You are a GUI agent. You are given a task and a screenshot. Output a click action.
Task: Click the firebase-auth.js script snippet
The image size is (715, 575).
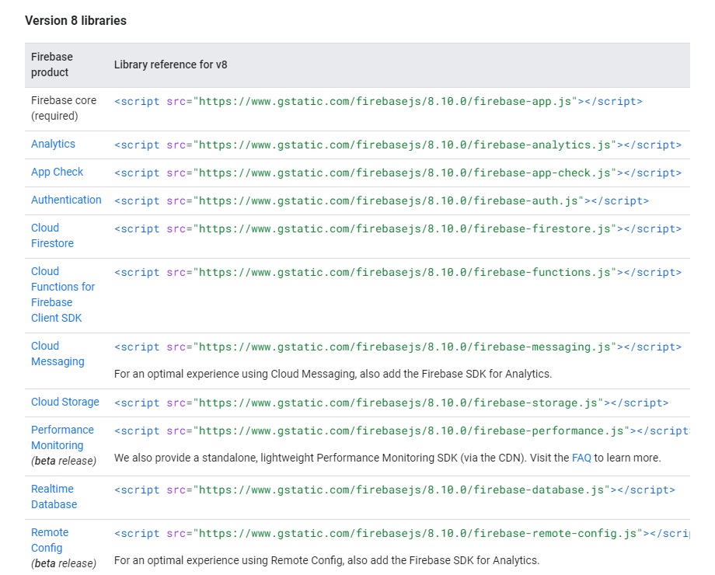tap(382, 200)
